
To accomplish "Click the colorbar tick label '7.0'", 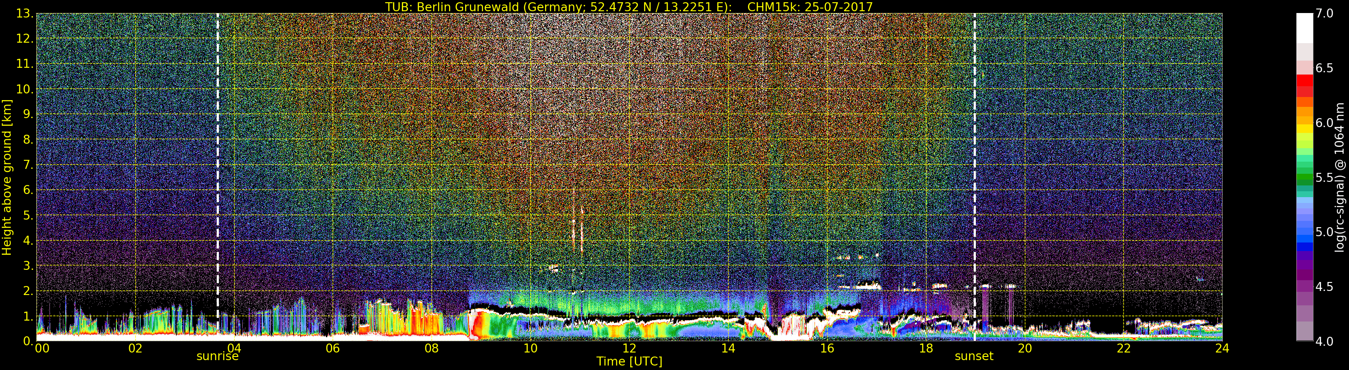I will click(x=1324, y=13).
